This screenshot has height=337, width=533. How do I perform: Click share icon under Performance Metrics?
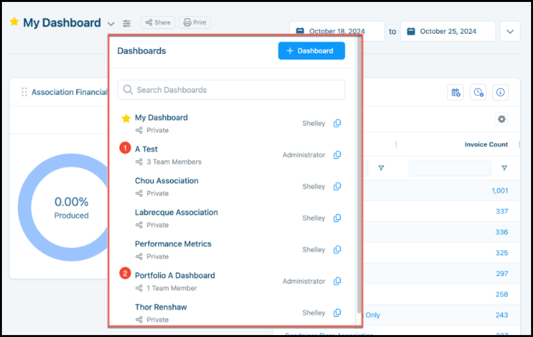click(139, 257)
